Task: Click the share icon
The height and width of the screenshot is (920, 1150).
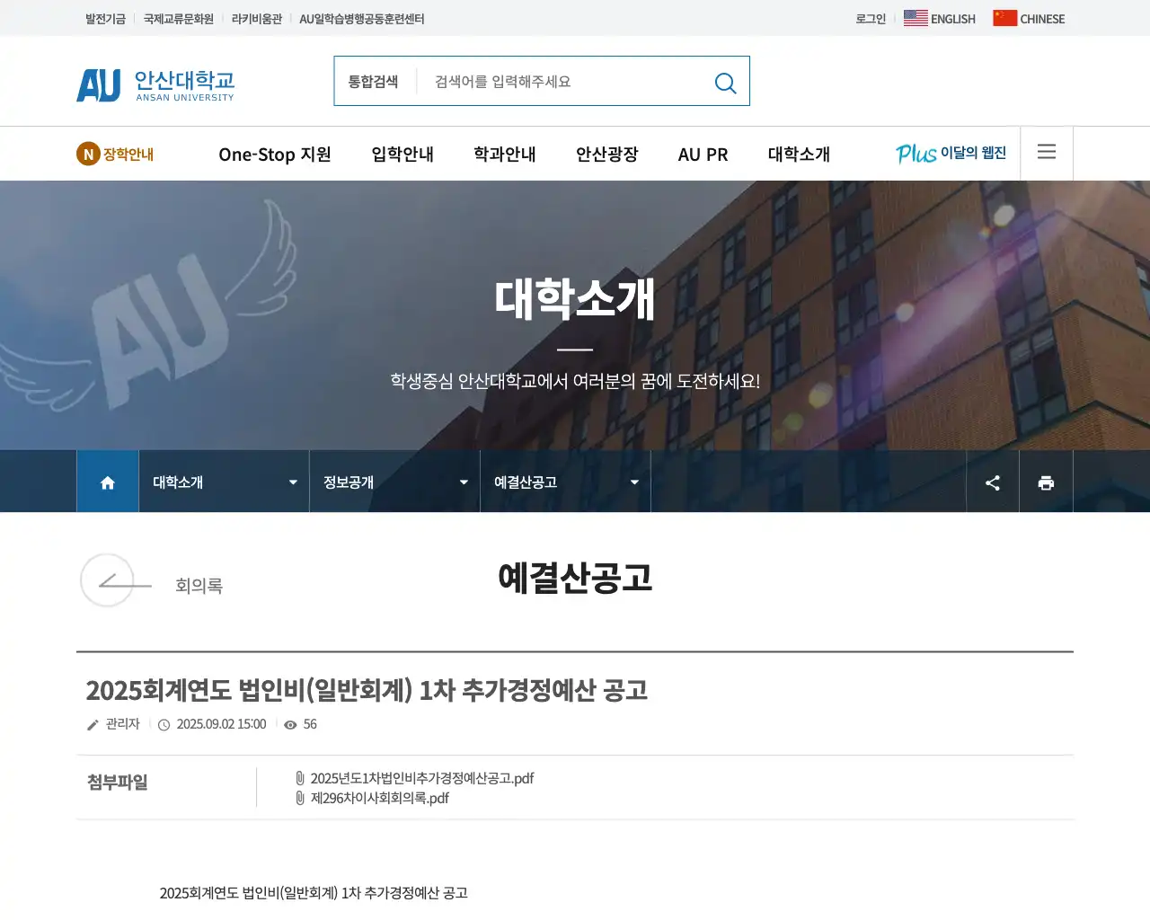Action: coord(992,482)
